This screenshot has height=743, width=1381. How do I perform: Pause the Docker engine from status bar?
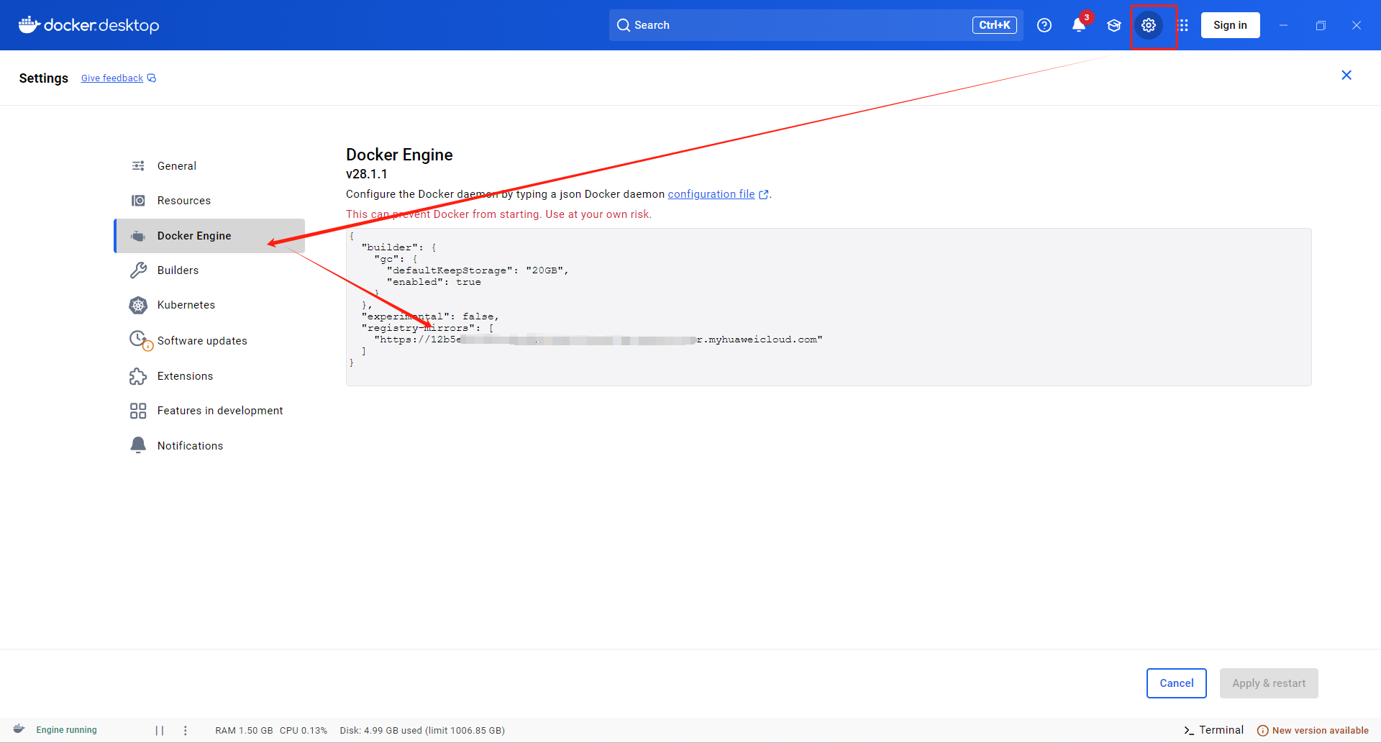tap(160, 730)
